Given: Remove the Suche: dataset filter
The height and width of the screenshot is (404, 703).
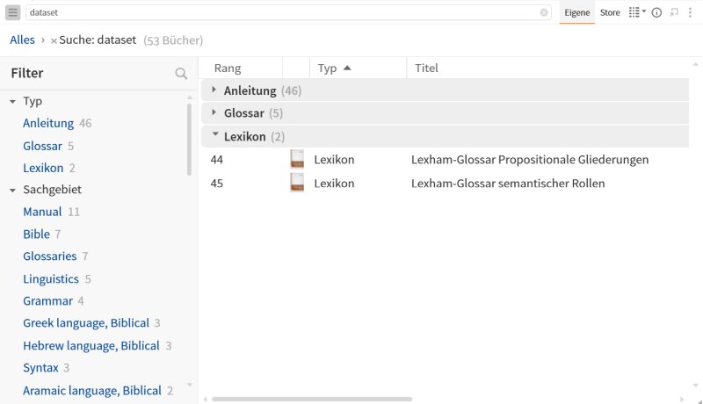Looking at the screenshot, I should pos(54,40).
